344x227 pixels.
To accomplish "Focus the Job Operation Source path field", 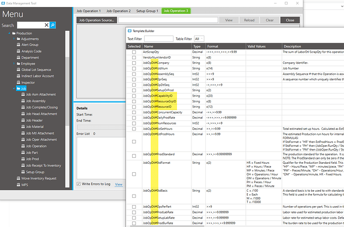I will (168, 20).
